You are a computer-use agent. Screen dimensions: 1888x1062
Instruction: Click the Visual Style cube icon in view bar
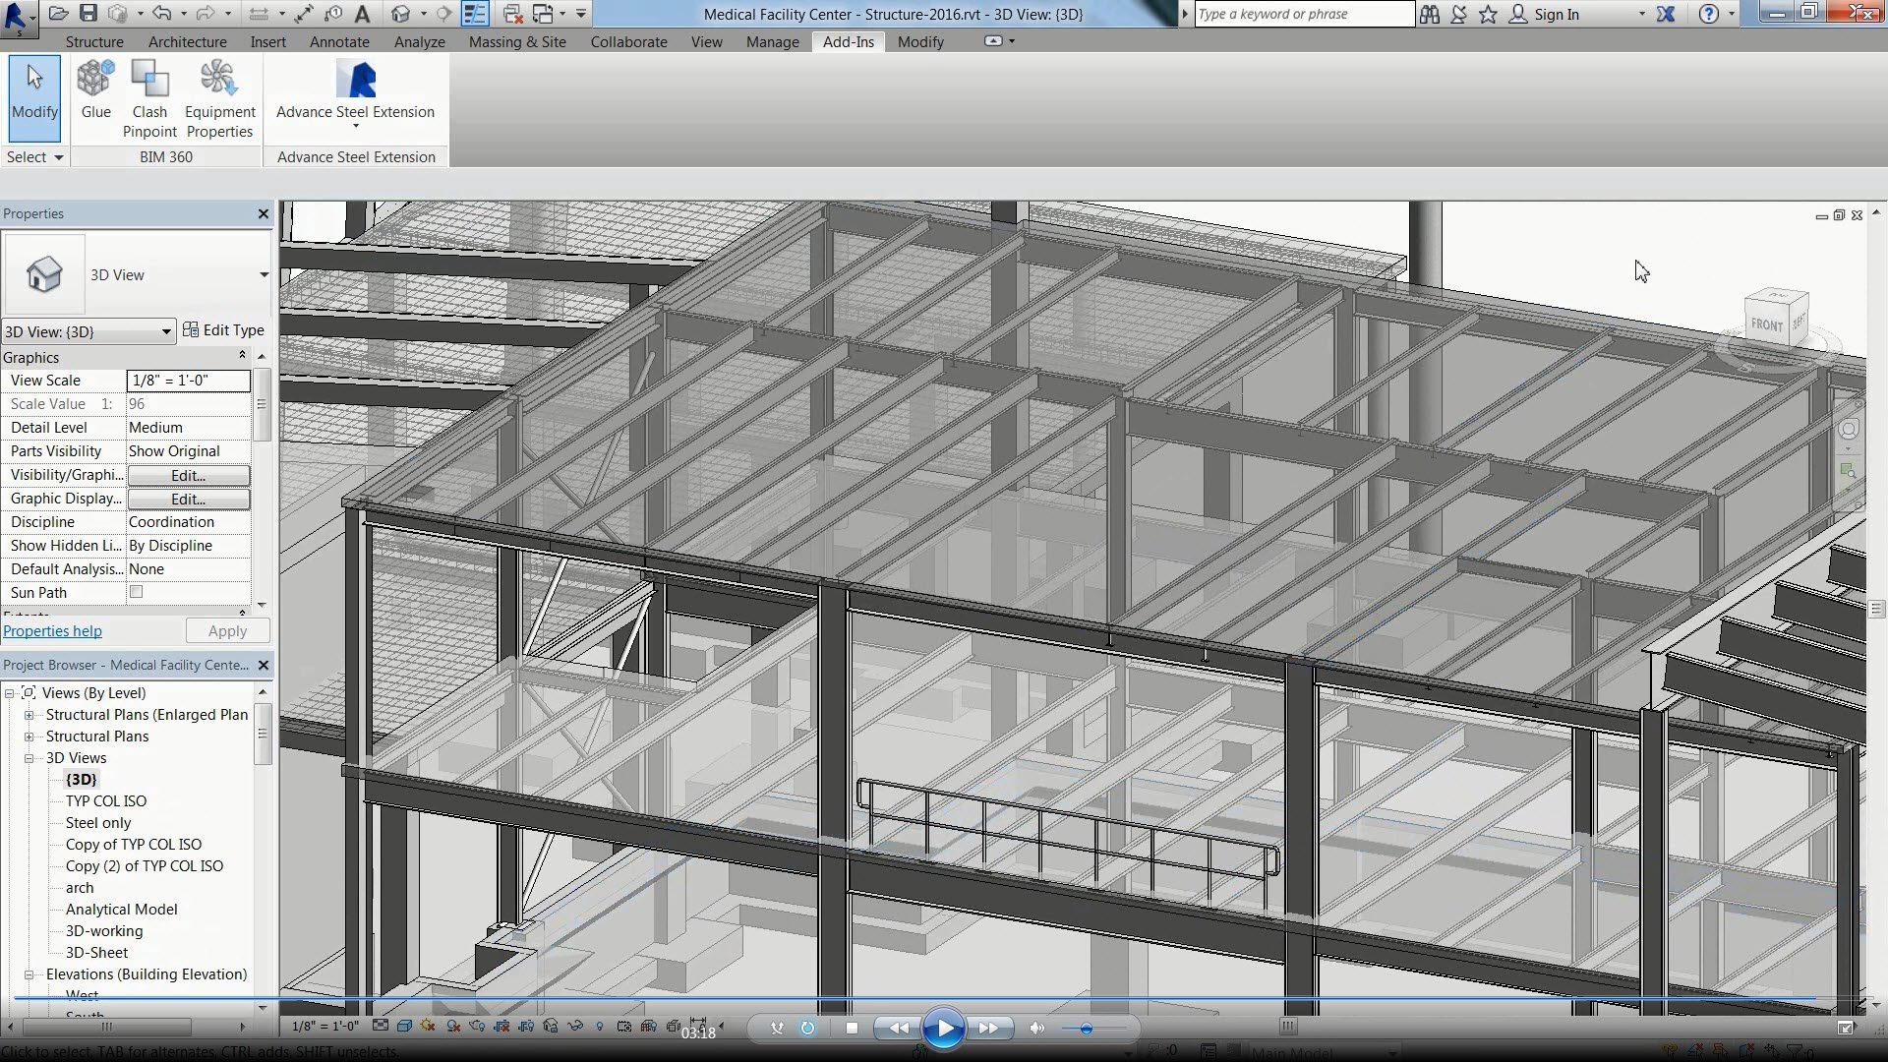tap(404, 1027)
